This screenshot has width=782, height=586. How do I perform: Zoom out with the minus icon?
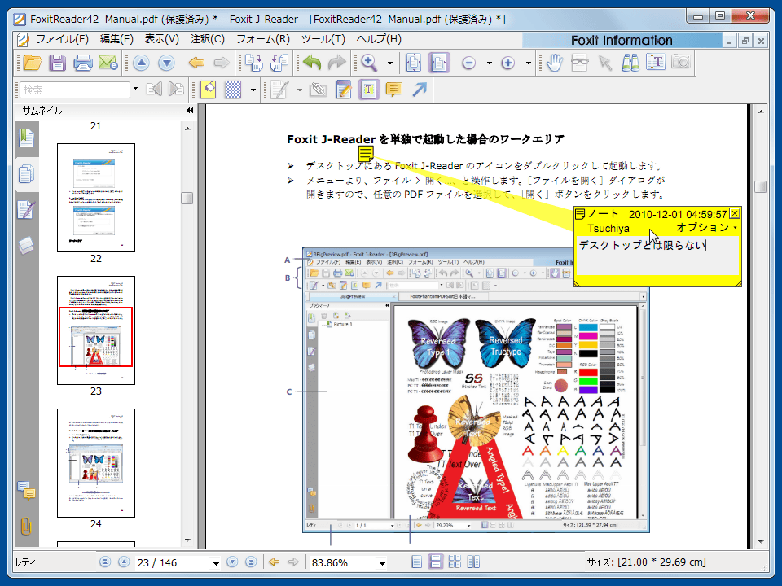(x=469, y=63)
